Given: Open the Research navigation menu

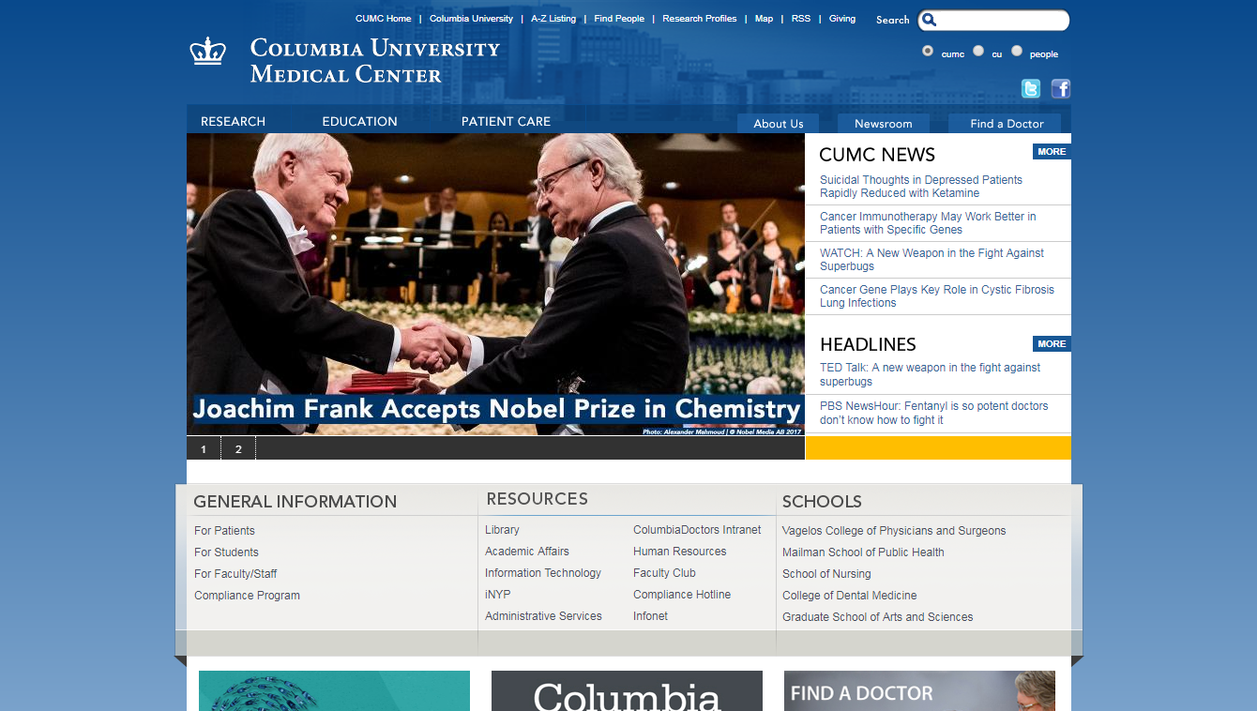Looking at the screenshot, I should point(233,121).
